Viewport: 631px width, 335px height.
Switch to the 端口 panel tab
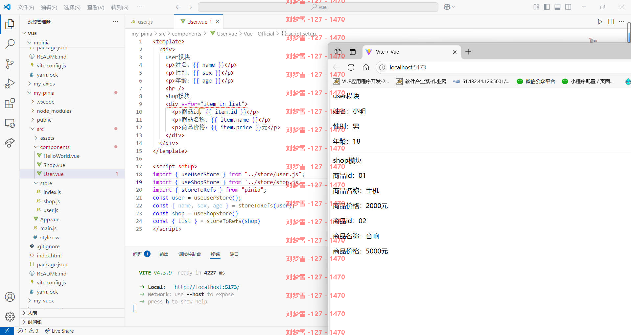(x=234, y=254)
